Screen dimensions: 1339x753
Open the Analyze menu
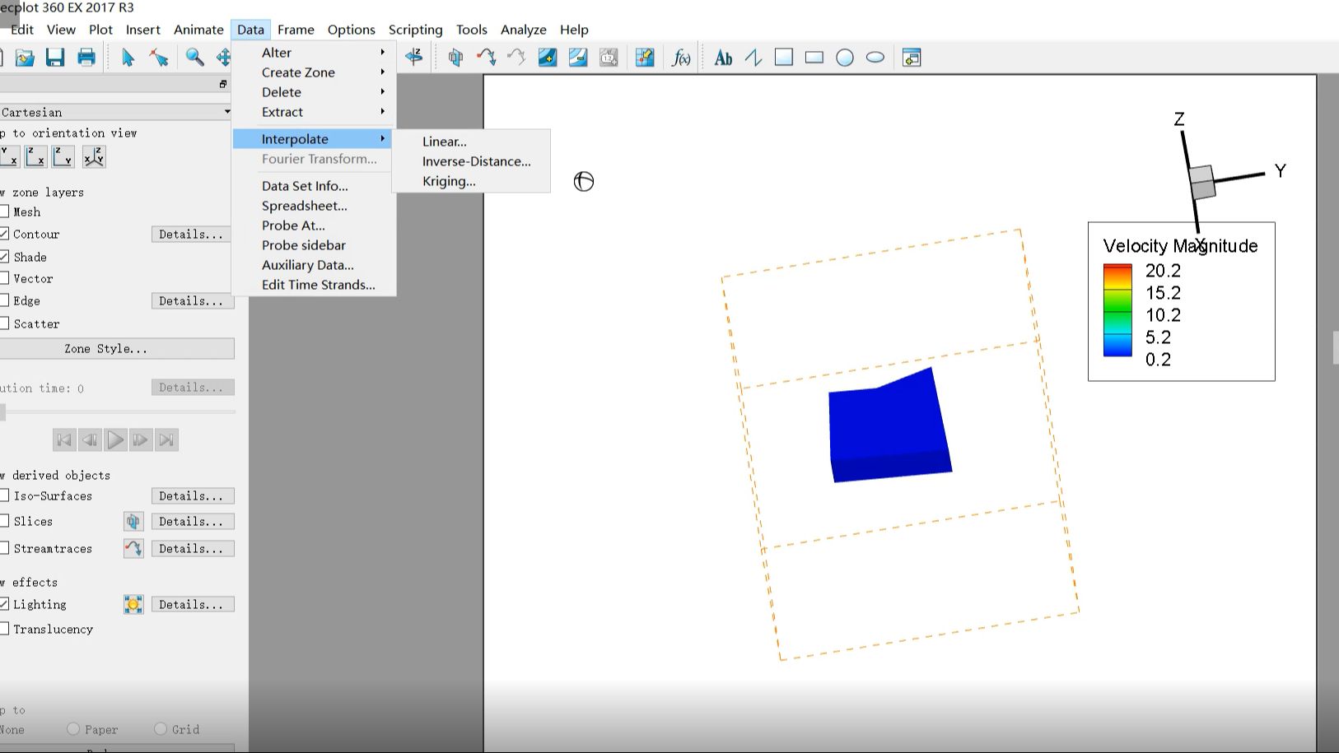coord(523,30)
